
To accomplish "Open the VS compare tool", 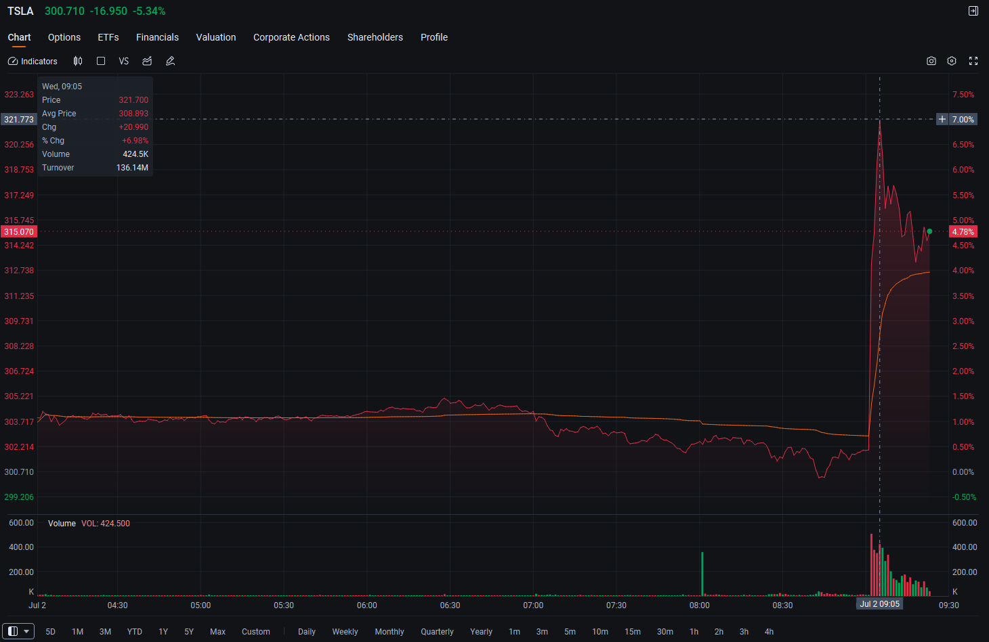I will [x=124, y=61].
